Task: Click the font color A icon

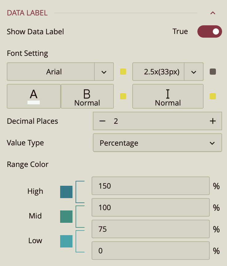Action: click(x=34, y=96)
